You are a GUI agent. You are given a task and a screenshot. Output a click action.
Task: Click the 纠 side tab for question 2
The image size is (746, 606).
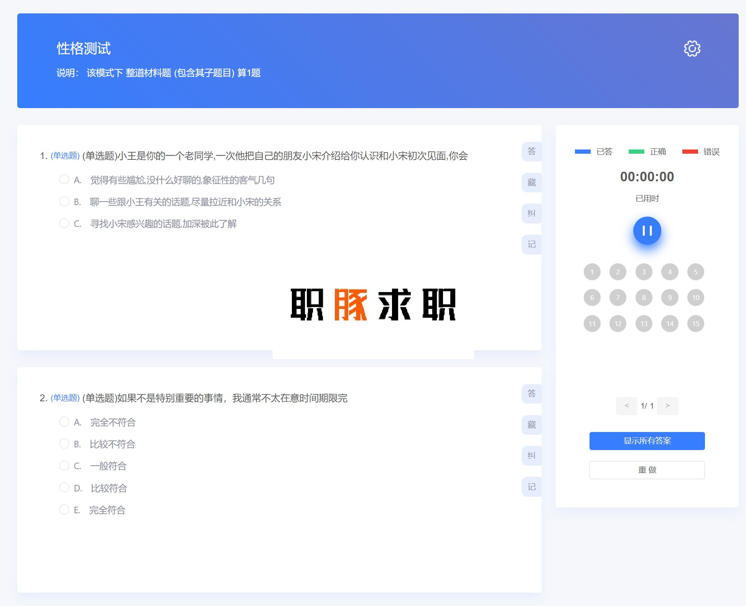532,456
